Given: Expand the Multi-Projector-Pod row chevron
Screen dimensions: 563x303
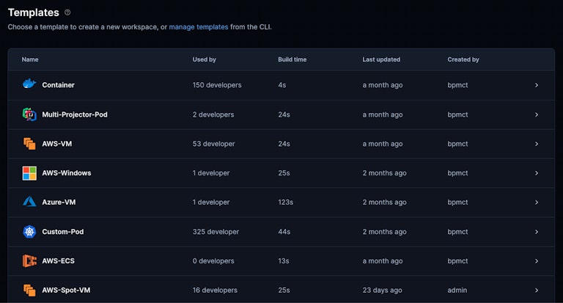Looking at the screenshot, I should (x=537, y=114).
